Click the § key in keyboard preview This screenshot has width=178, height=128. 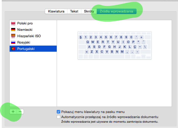point(81,37)
